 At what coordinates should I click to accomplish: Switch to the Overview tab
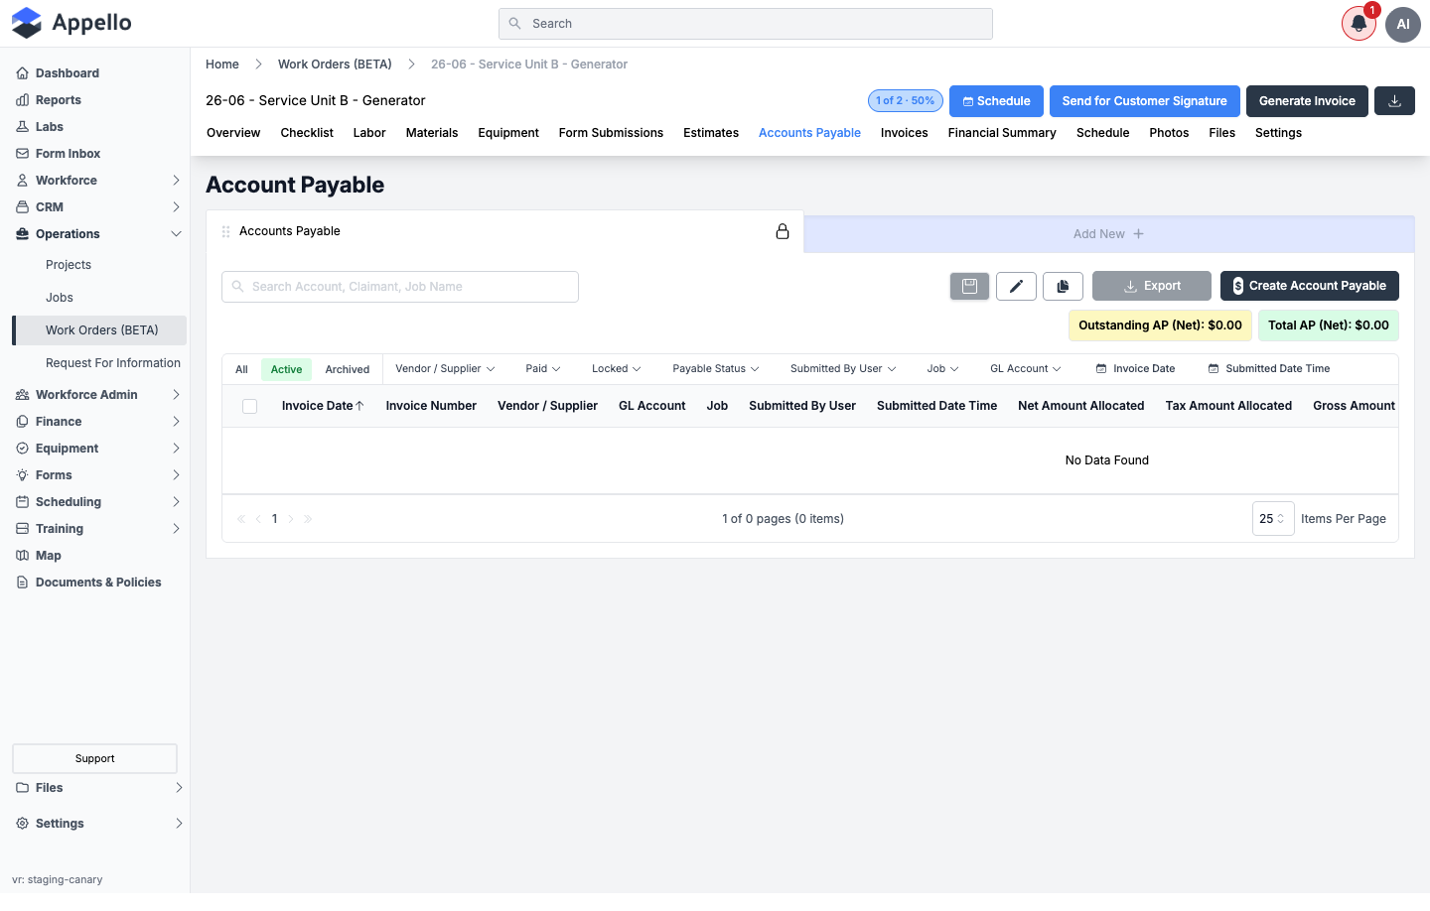[x=233, y=133]
